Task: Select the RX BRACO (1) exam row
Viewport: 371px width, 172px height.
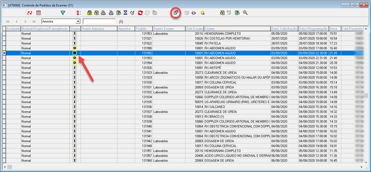Action: (x=215, y=117)
